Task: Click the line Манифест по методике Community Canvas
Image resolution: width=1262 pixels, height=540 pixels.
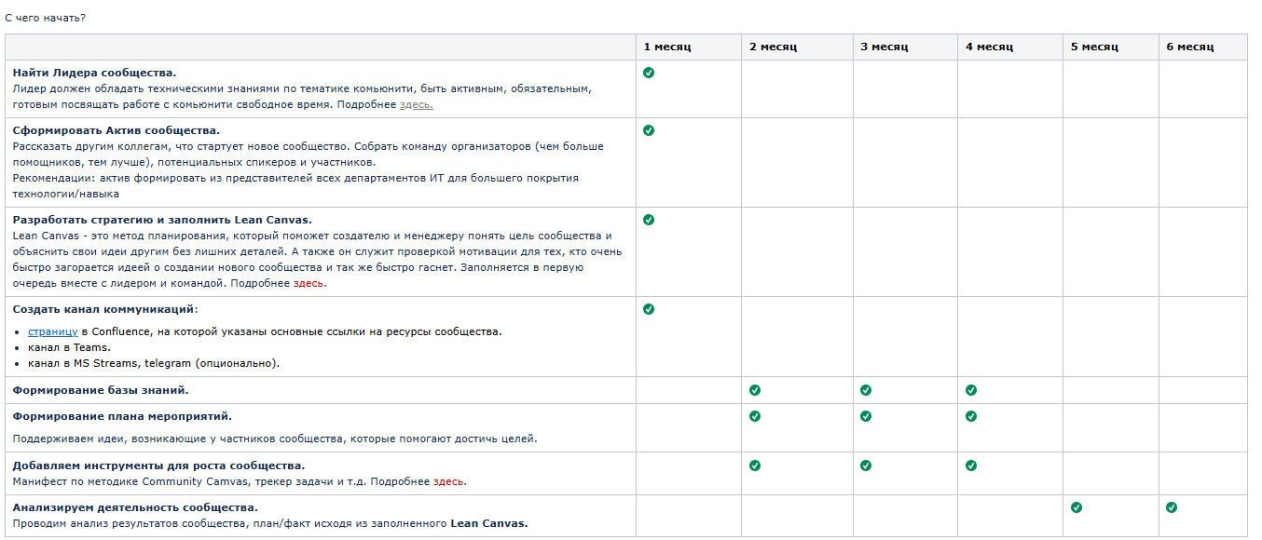Action: tap(240, 482)
